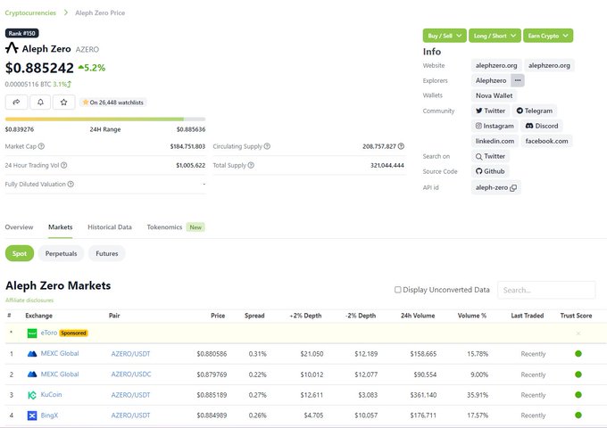Select the Futures market filter
This screenshot has height=428, width=607.
pos(107,253)
